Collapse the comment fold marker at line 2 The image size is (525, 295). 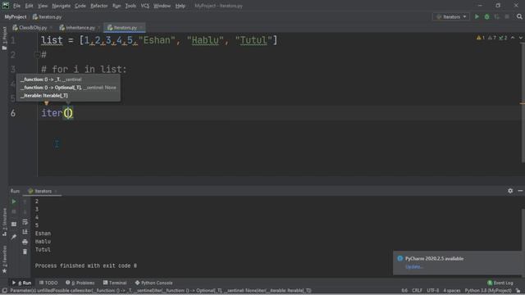click(x=37, y=55)
